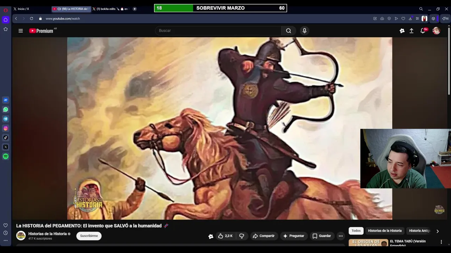Open the Opera main menu logo
The width and height of the screenshot is (451, 253).
point(5,10)
